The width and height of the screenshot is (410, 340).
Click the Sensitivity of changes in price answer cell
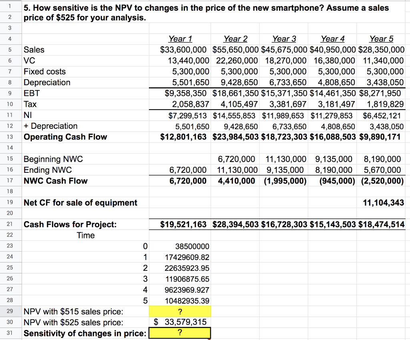coord(179,333)
